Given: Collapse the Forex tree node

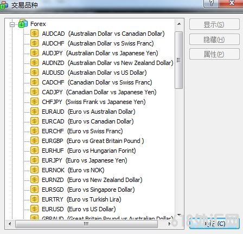Looking at the screenshot, I should 12,24.
